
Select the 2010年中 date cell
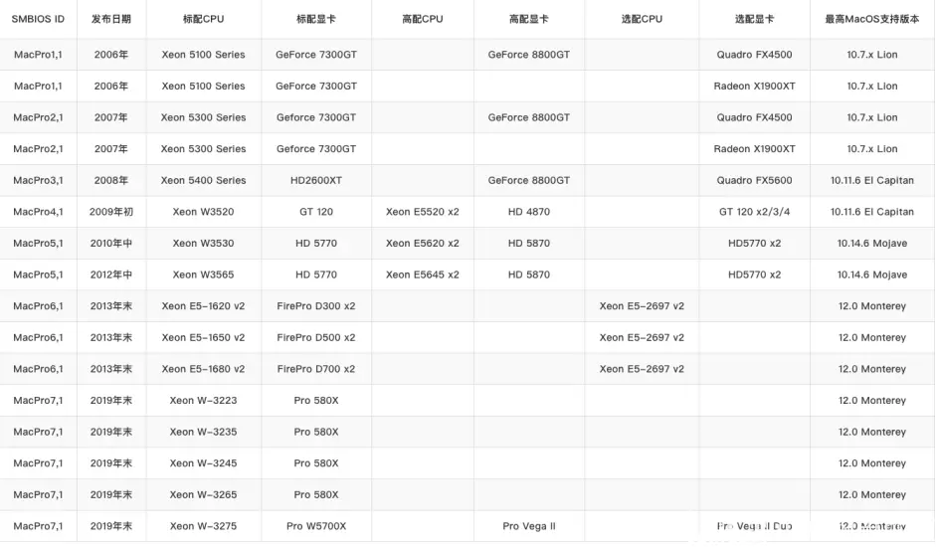111,244
